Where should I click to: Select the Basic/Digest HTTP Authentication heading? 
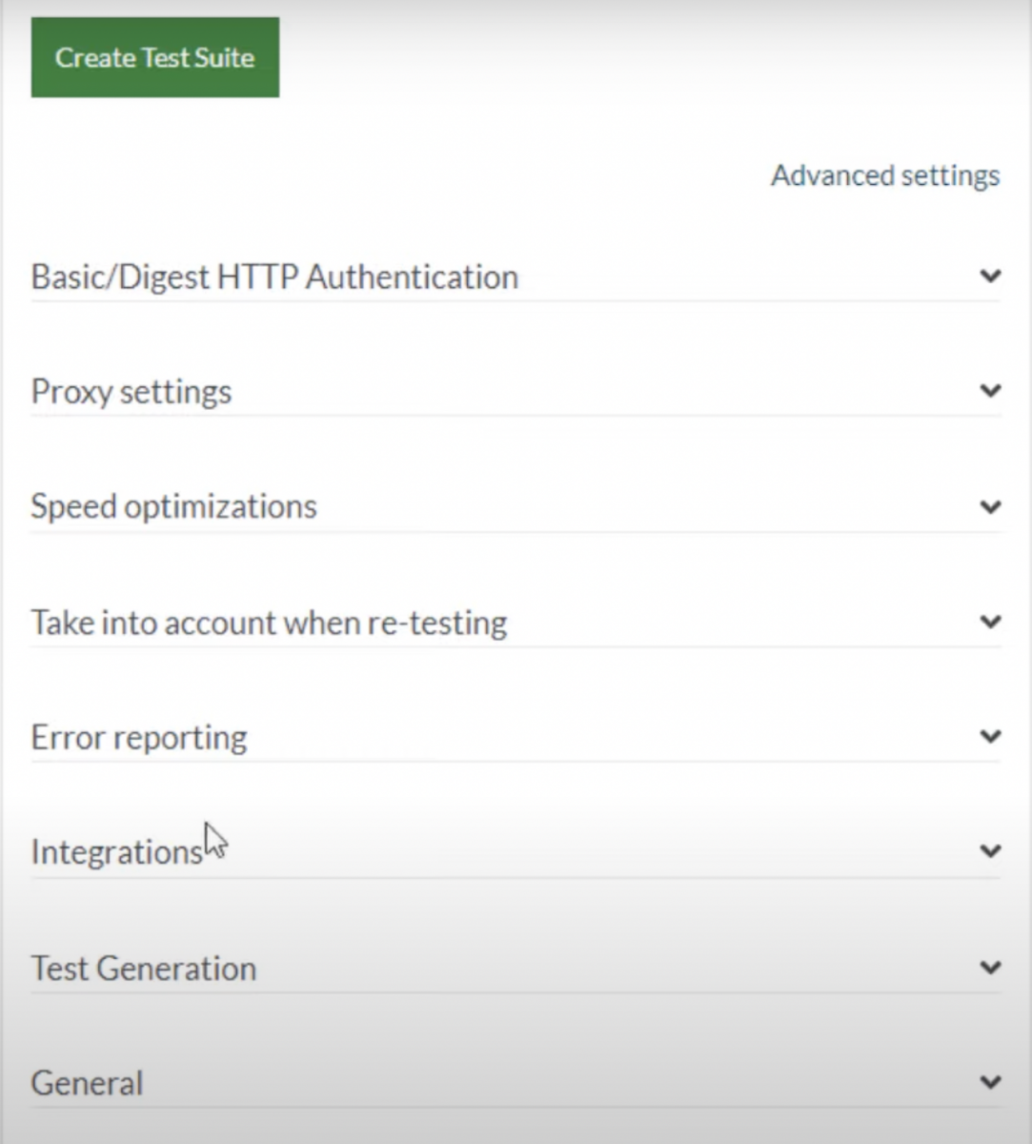point(274,276)
